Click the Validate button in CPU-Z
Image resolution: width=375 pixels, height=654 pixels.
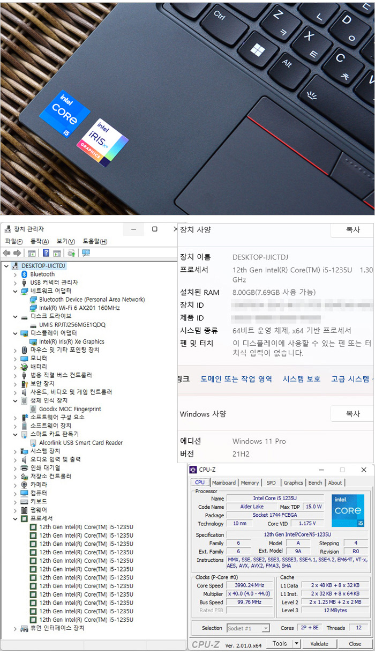tap(319, 643)
